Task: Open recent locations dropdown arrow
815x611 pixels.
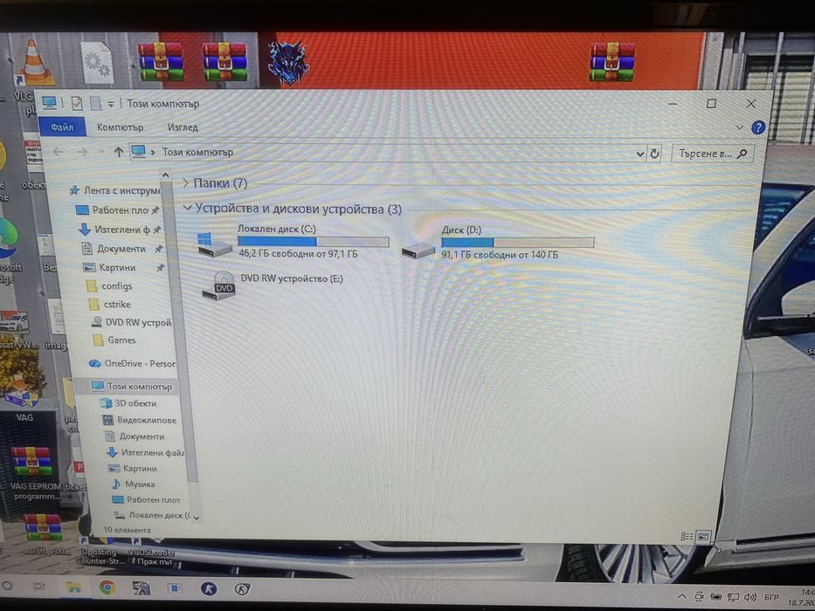Action: tap(102, 152)
